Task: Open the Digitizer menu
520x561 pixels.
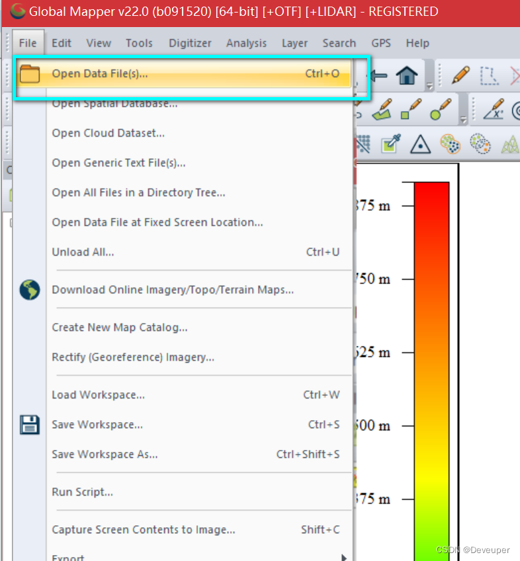Action: point(190,44)
